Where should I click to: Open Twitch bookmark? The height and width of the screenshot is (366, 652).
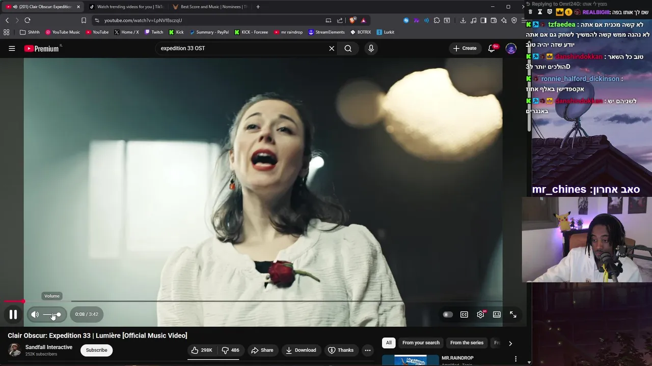154,32
